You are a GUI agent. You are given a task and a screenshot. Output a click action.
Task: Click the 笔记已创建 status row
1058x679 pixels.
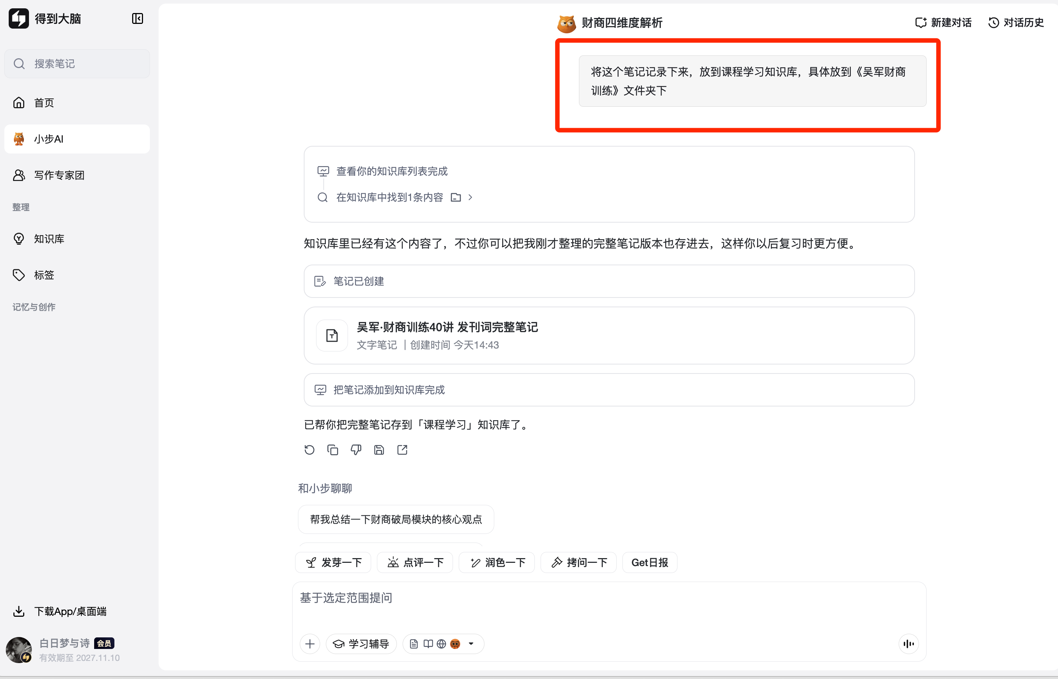609,281
